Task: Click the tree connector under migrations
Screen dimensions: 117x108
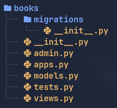Action: [x=32, y=28]
